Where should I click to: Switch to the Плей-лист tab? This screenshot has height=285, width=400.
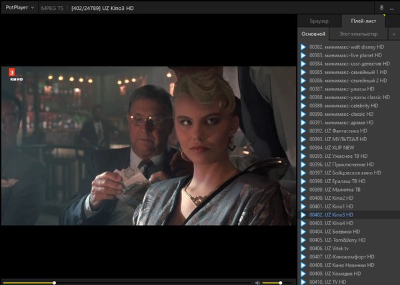point(363,21)
